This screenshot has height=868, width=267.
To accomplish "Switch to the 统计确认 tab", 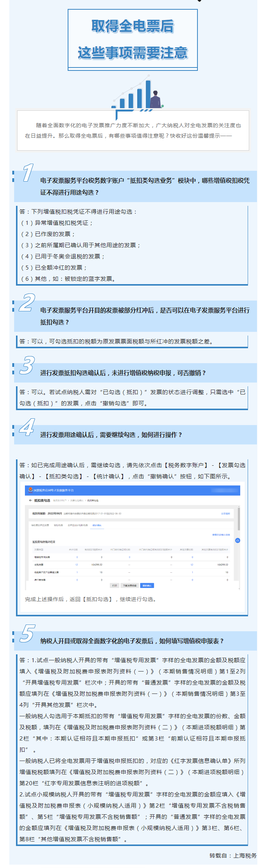I will pos(97,525).
